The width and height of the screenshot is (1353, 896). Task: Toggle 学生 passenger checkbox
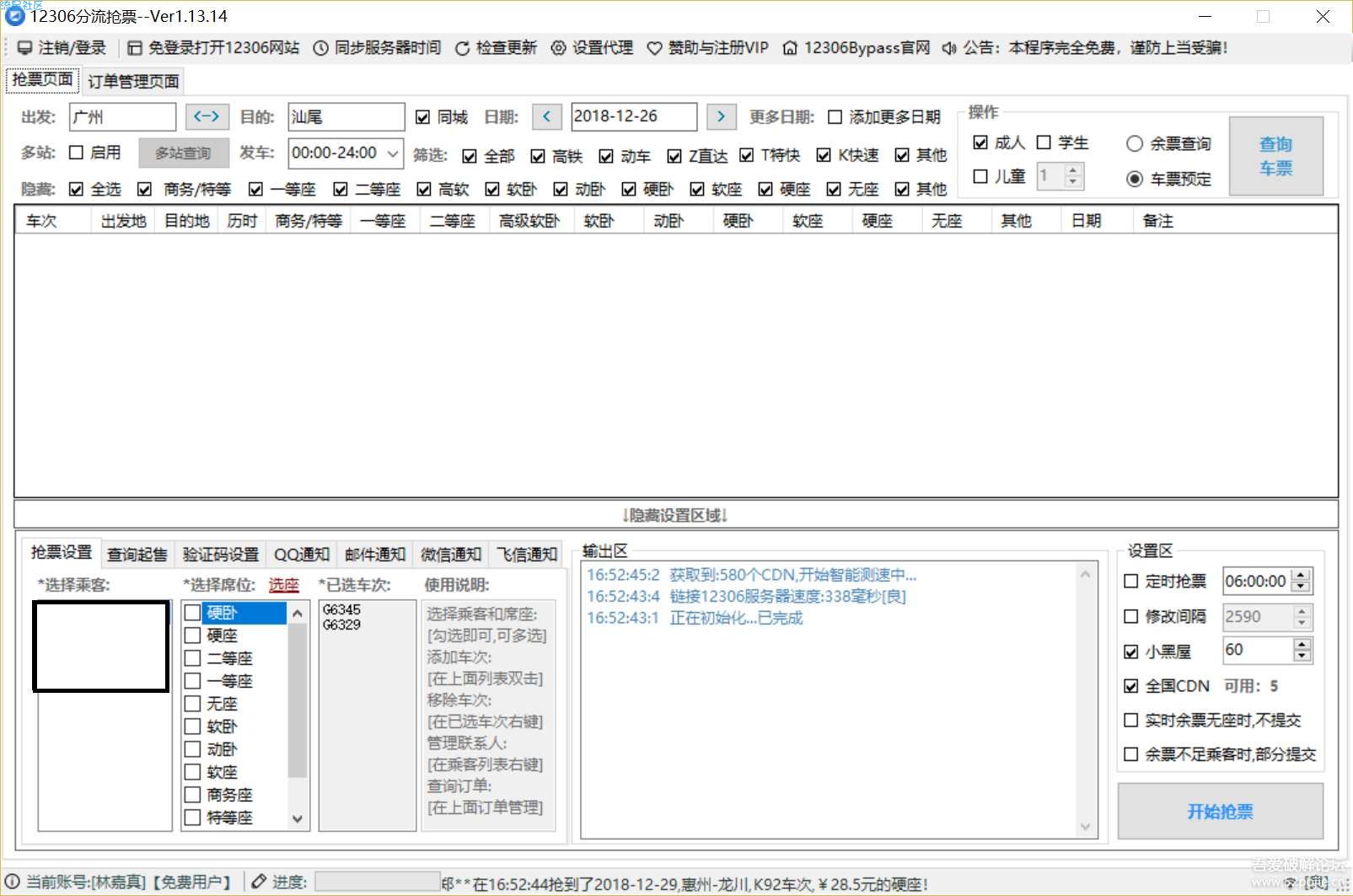point(1044,142)
